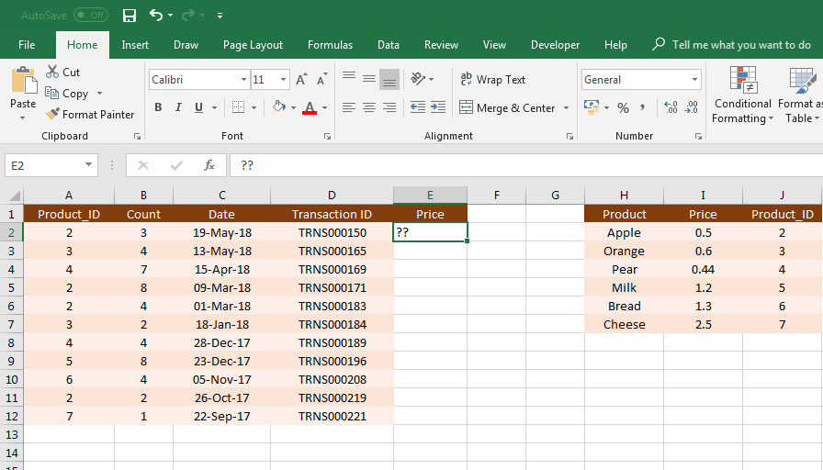Click the Copy icon
Image resolution: width=823 pixels, height=470 pixels.
pyautogui.click(x=51, y=93)
